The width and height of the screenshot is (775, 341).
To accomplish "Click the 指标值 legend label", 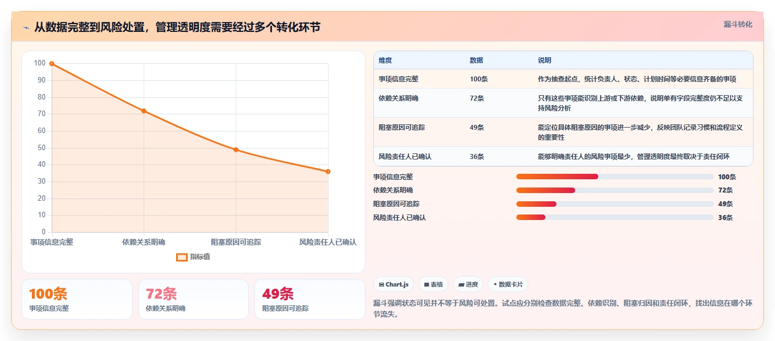I will (x=200, y=257).
